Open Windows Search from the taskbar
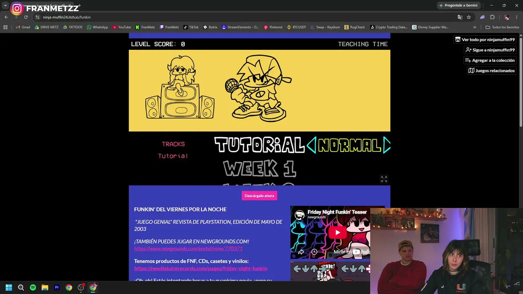 click(x=21, y=287)
